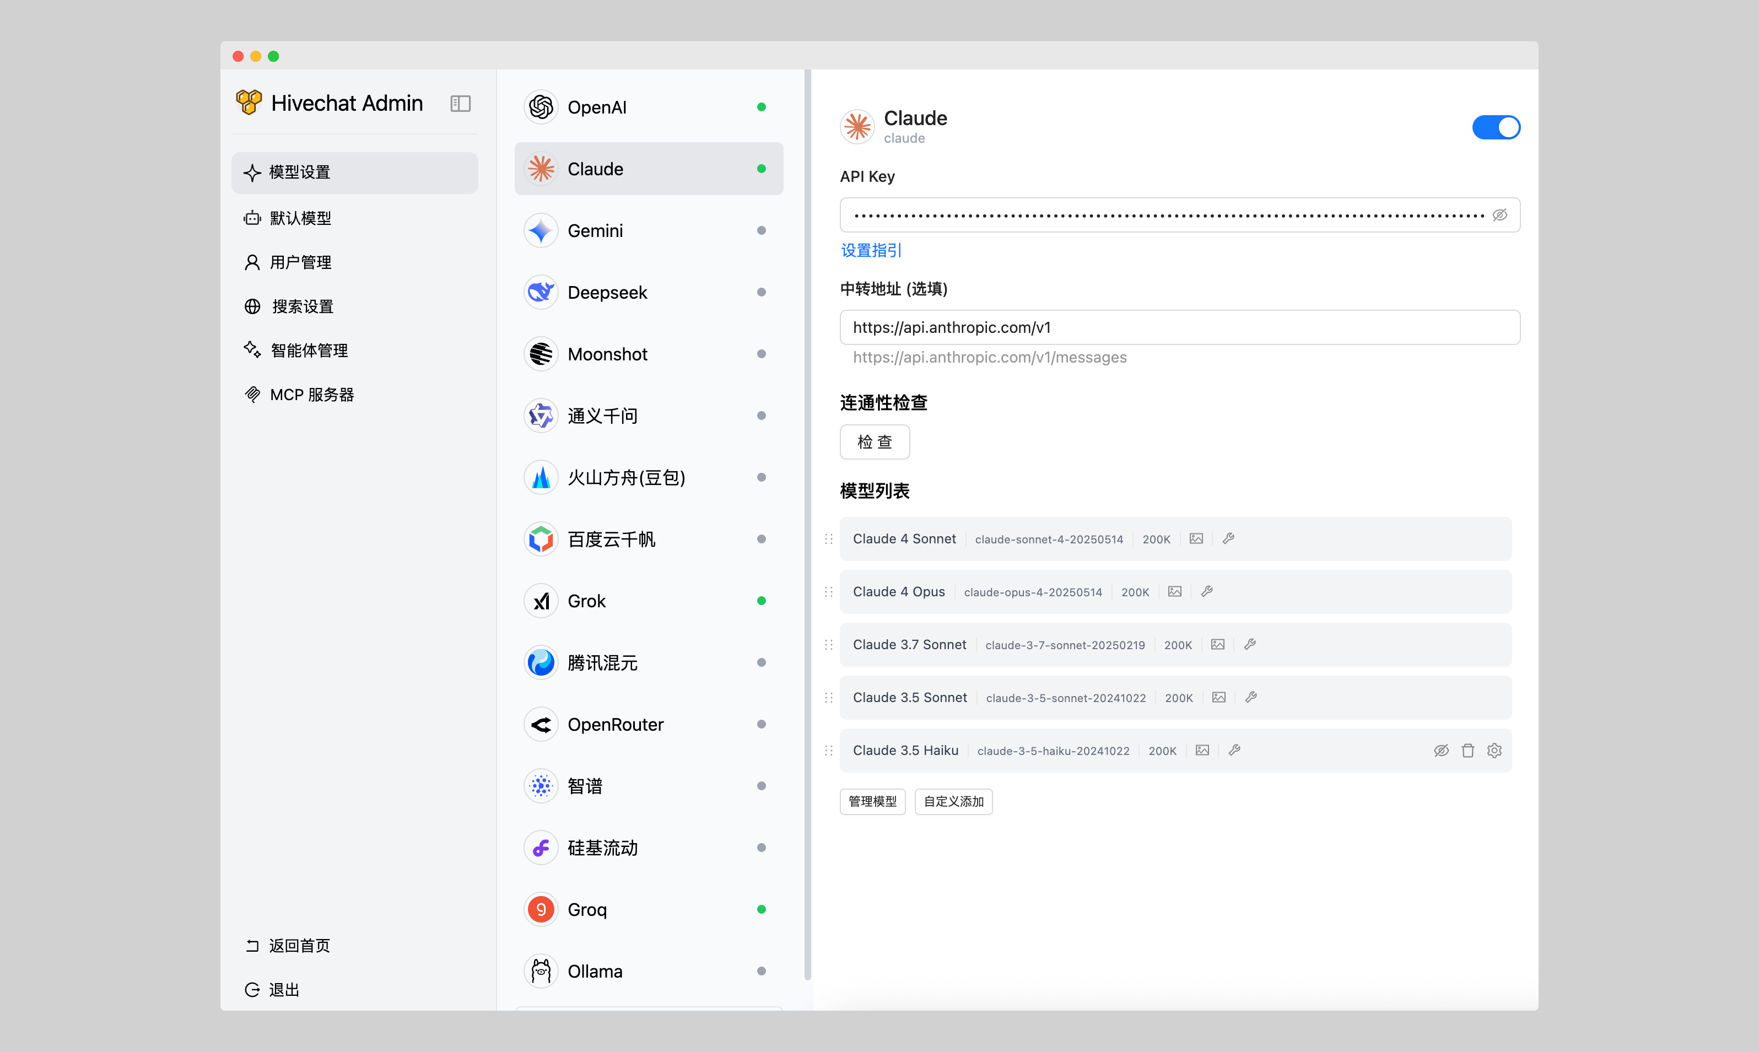Hide the Claude 3.5 Haiku model
This screenshot has height=1052, width=1759.
tap(1441, 751)
